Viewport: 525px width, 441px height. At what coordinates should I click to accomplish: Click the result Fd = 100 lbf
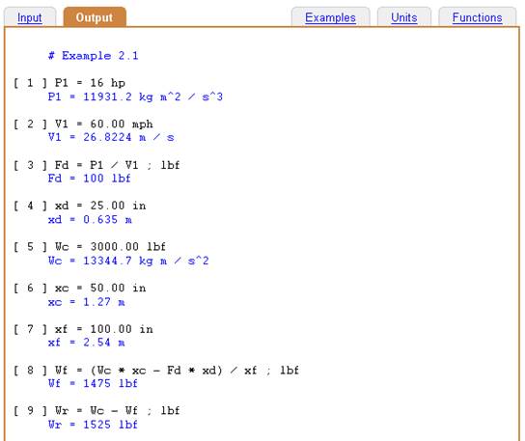pos(90,179)
